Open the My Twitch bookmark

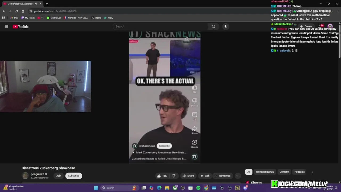coord(28,18)
